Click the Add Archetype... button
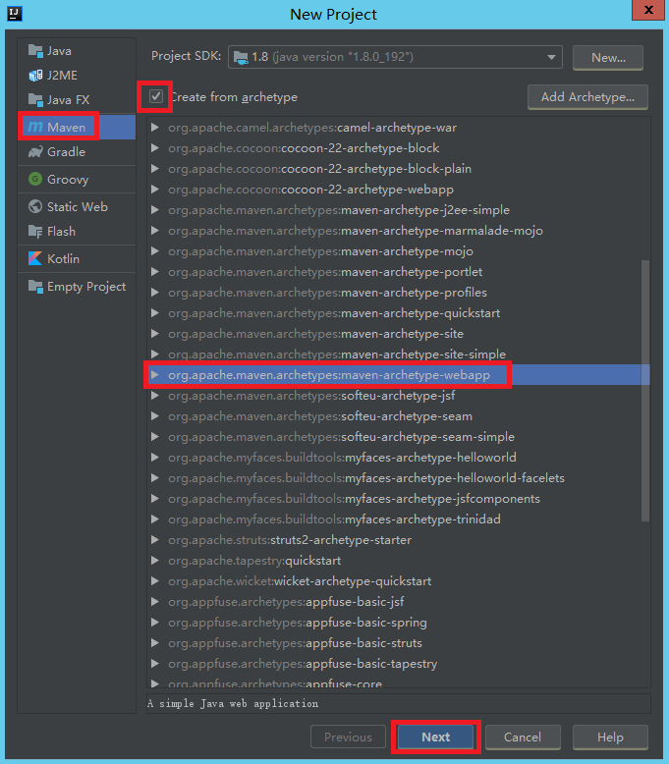The height and width of the screenshot is (764, 669). tap(587, 97)
